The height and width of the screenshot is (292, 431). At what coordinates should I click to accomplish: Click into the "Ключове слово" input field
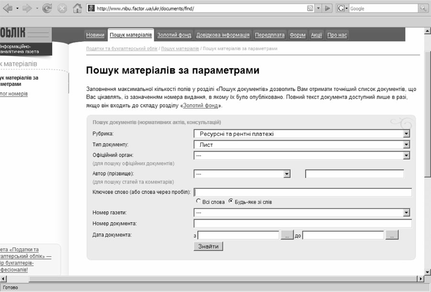[x=303, y=192]
